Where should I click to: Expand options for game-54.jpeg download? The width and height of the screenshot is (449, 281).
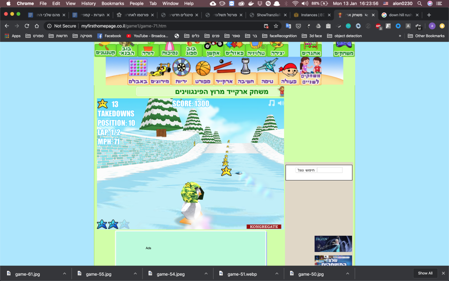pyautogui.click(x=206, y=274)
